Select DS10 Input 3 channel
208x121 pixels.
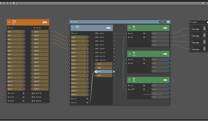(103, 72)
